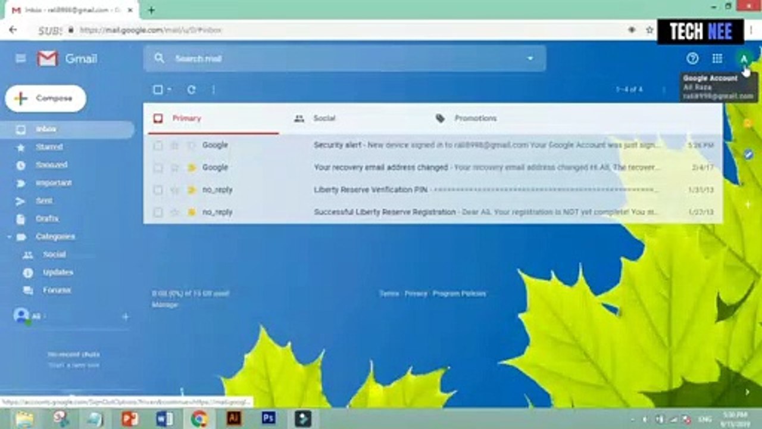Open the Google apps grid

pos(717,58)
